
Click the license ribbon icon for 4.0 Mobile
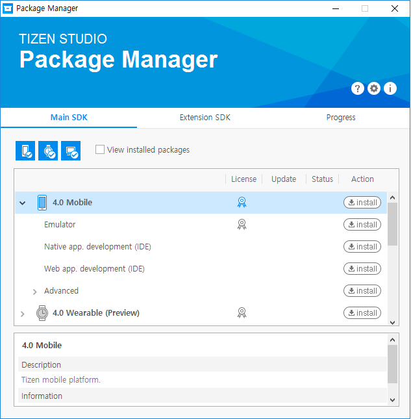click(x=242, y=202)
